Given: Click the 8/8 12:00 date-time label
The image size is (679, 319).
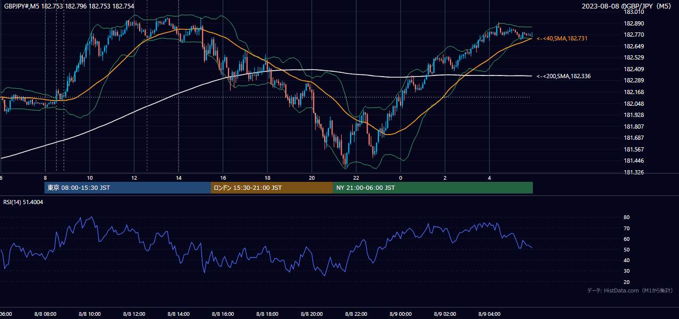Looking at the screenshot, I should coord(134,314).
